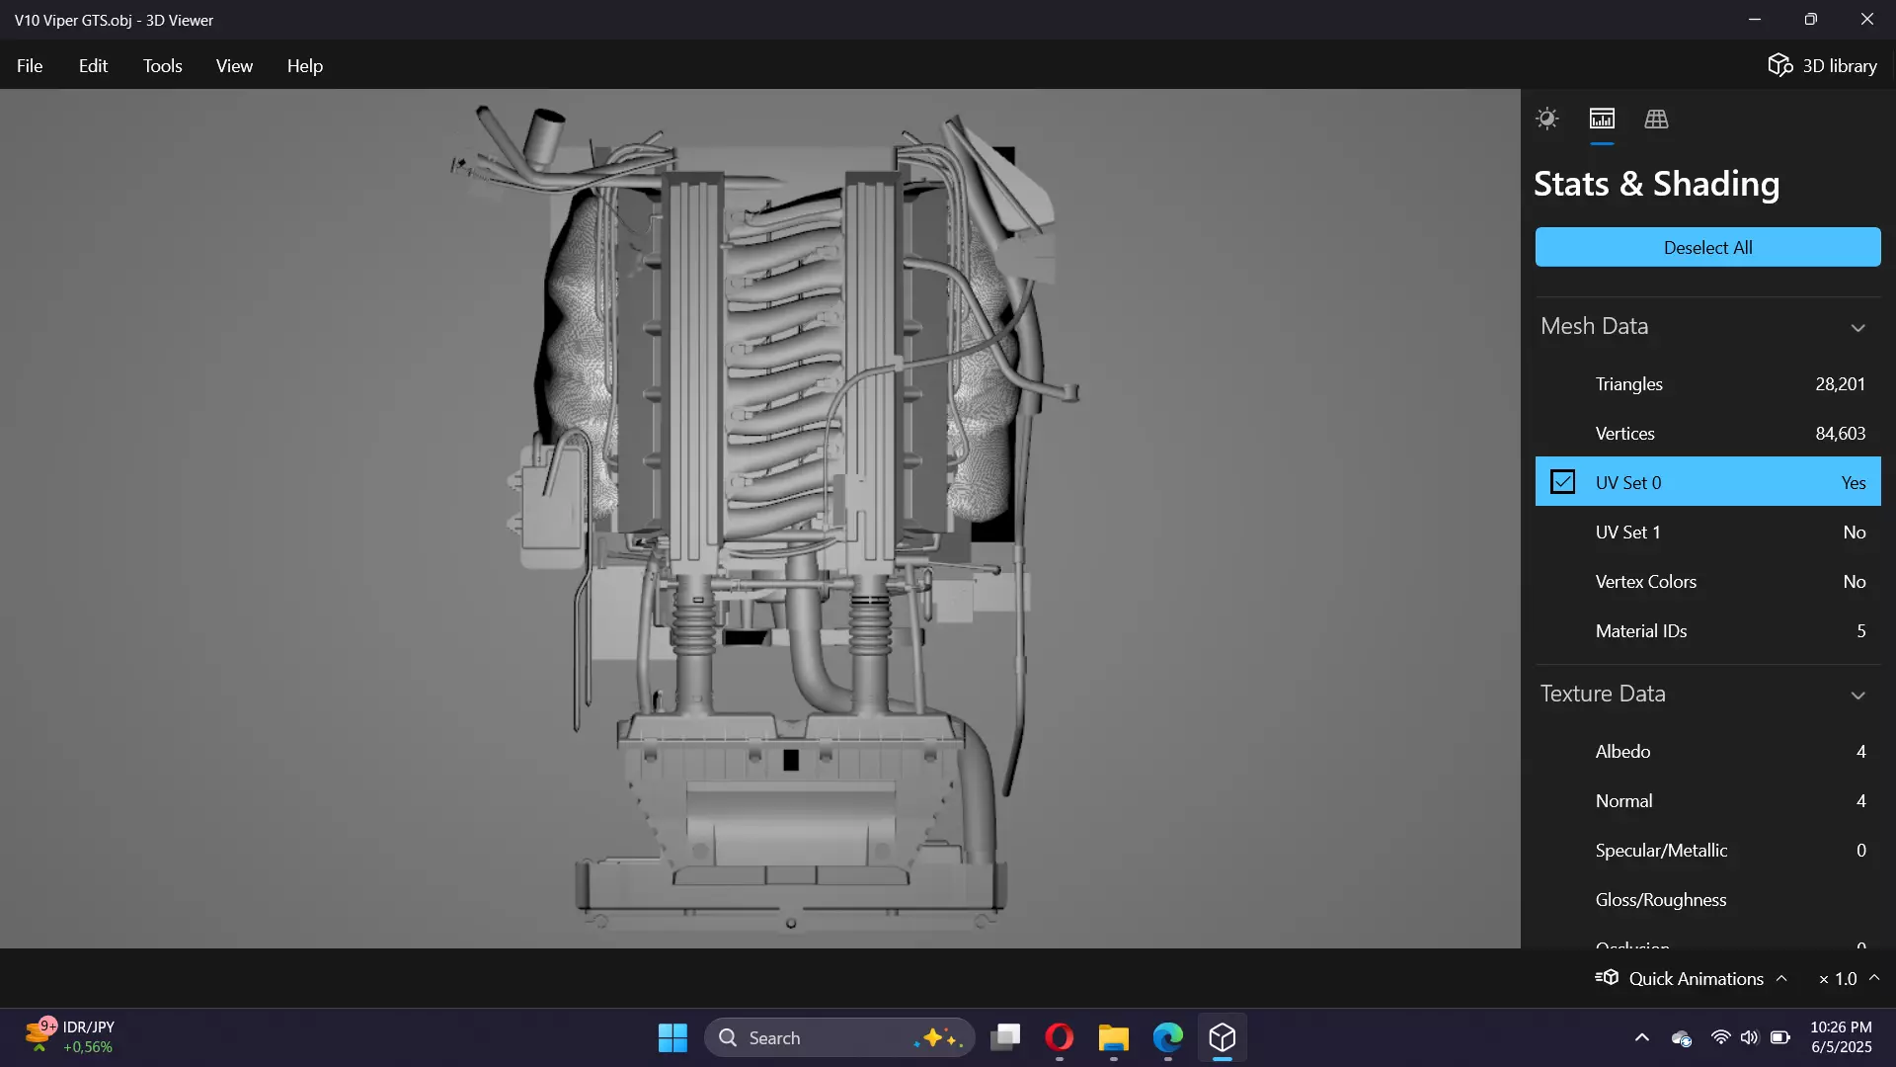Restore down the 3D Viewer window
The width and height of the screenshot is (1896, 1067).
1811,20
